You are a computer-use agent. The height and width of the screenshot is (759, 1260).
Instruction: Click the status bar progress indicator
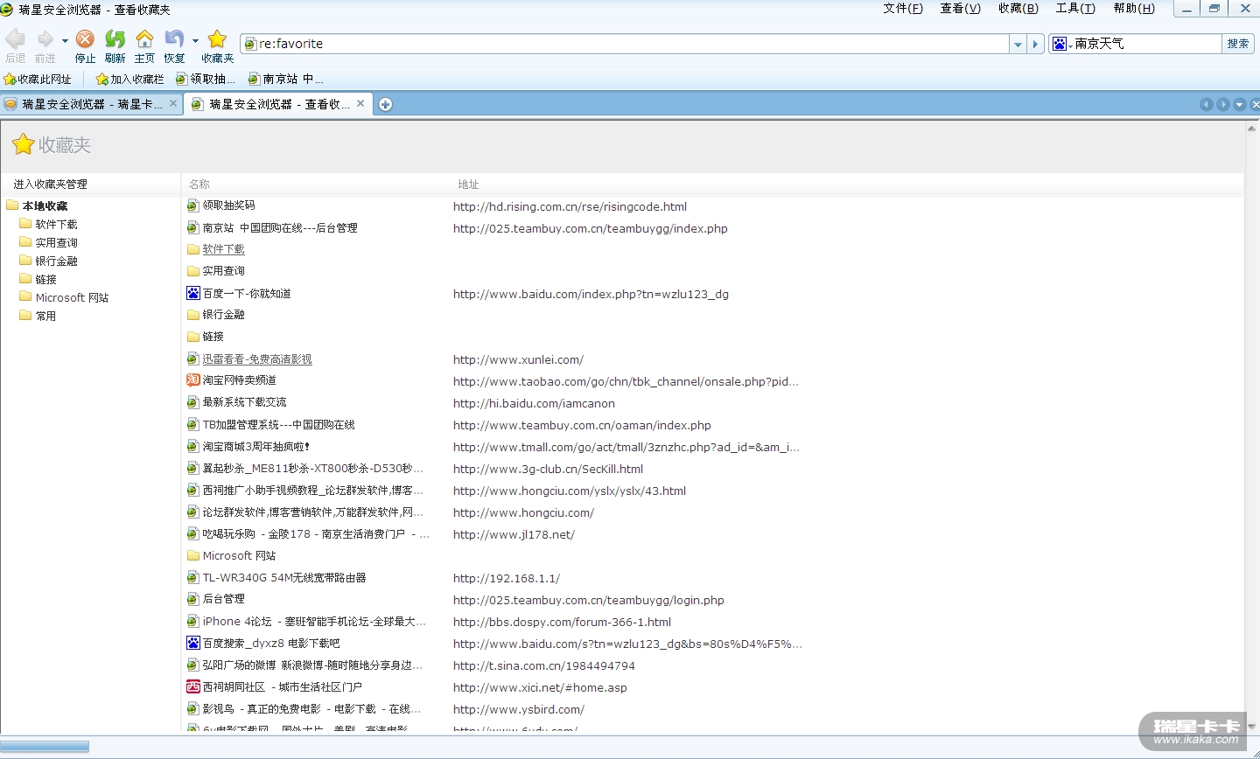point(45,747)
